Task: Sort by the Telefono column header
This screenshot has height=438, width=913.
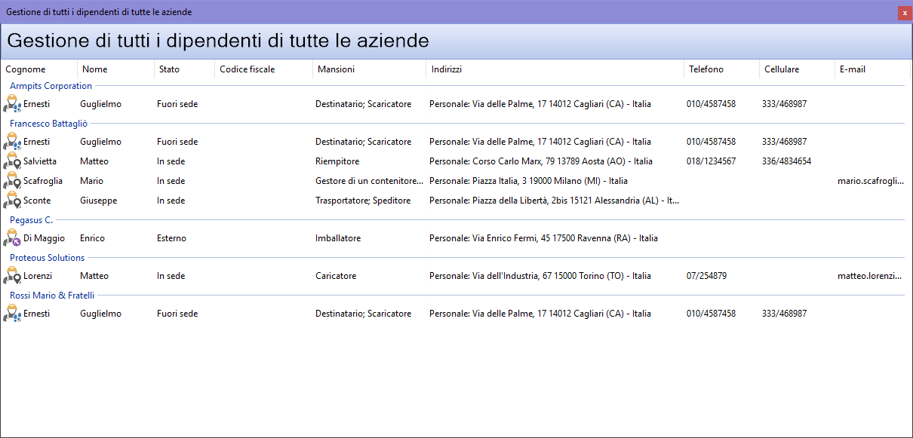Action: (x=705, y=69)
